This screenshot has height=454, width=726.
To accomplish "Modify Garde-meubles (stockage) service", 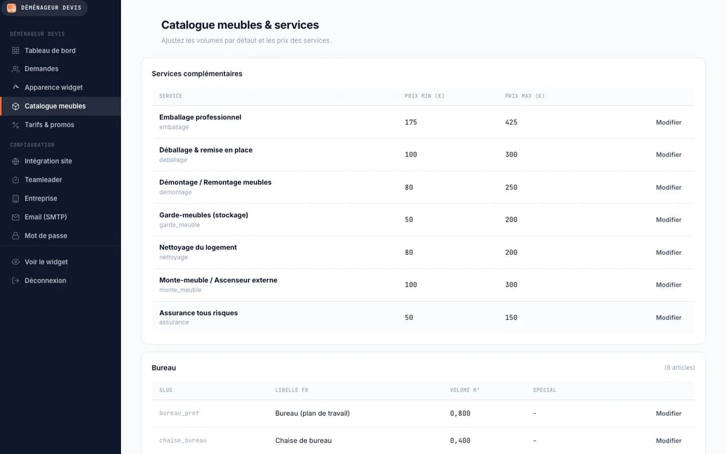I will pyautogui.click(x=669, y=220).
